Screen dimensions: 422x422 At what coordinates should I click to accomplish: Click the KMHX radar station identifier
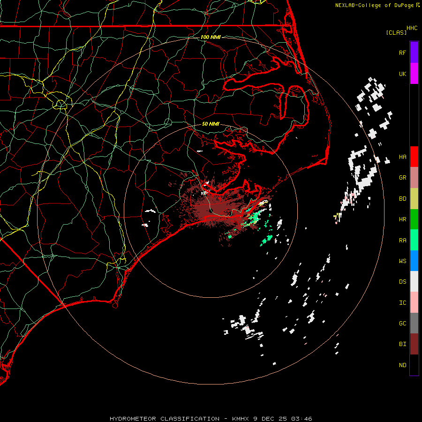click(241, 419)
